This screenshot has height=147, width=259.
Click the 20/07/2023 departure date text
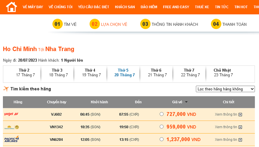point(27,60)
